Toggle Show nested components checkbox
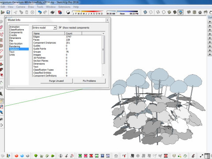212x159 pixels. tap(60, 27)
